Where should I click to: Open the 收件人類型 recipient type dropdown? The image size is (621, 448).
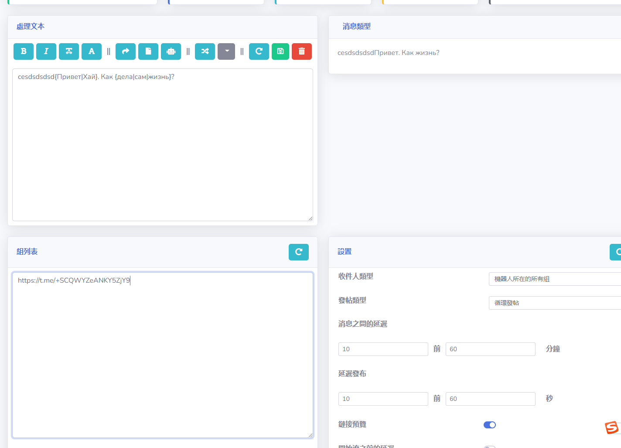[554, 279]
